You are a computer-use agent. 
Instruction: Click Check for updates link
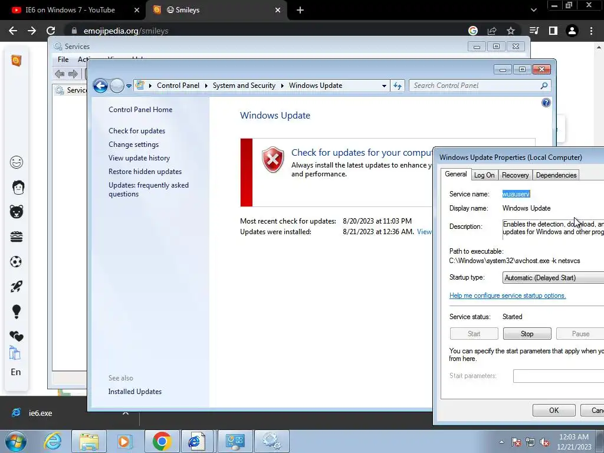click(x=137, y=131)
